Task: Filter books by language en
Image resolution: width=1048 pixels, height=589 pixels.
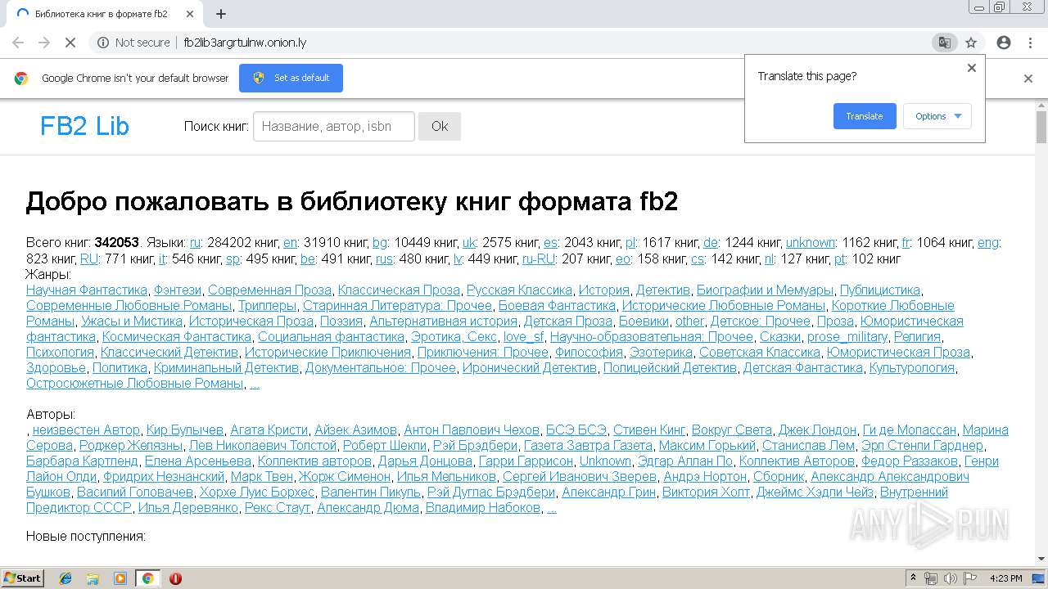Action: pyautogui.click(x=290, y=243)
